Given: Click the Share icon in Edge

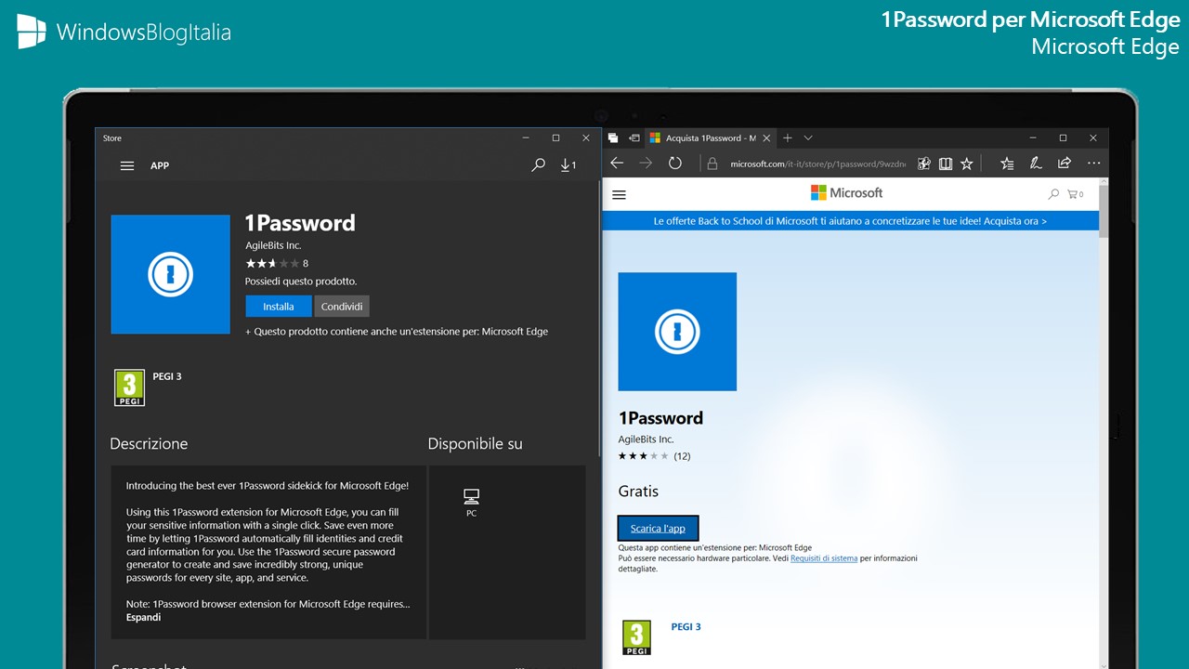Looking at the screenshot, I should coord(1065,164).
